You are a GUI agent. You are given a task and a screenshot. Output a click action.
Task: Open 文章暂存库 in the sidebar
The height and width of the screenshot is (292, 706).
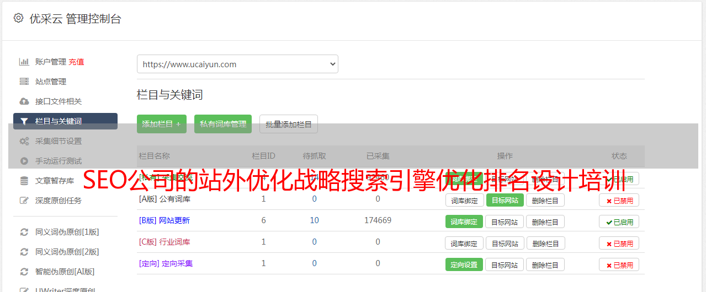point(55,181)
